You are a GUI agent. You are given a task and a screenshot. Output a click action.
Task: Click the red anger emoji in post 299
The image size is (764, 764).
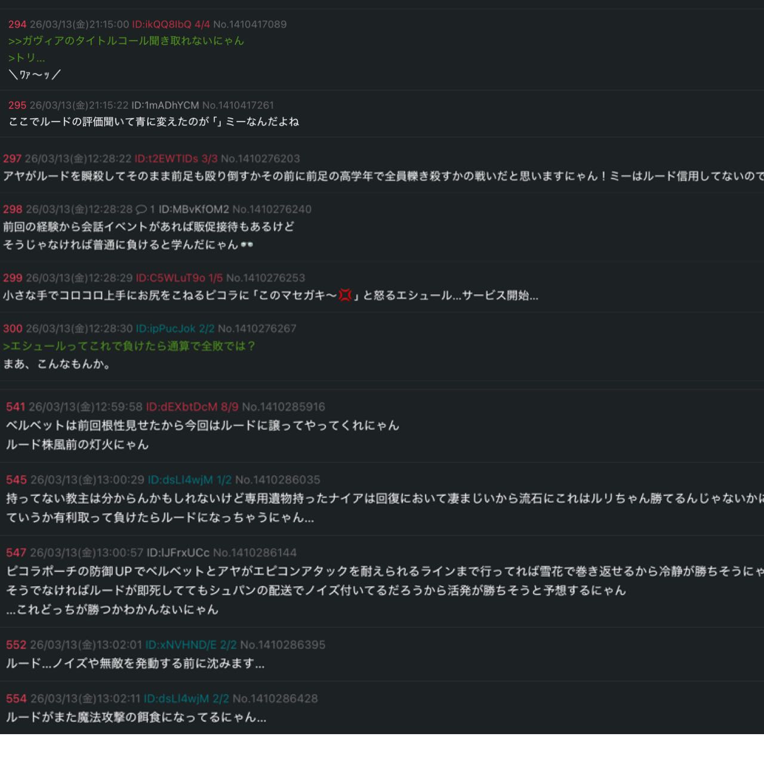click(345, 295)
